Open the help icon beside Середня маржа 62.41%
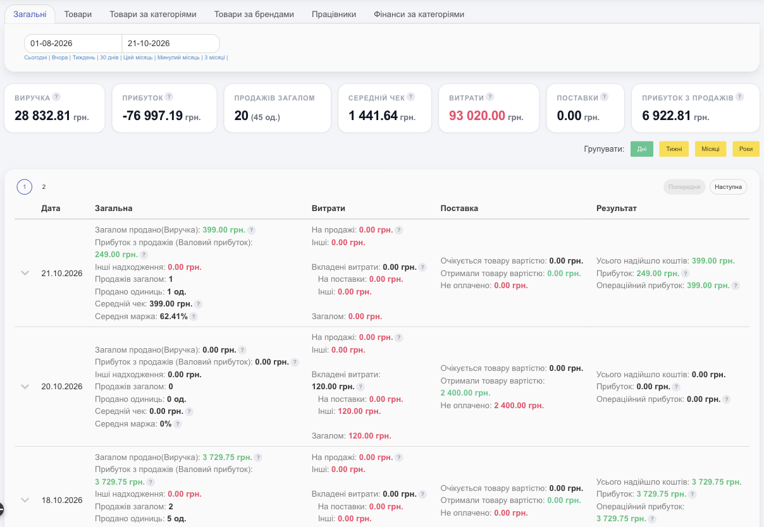The image size is (764, 527). [194, 317]
